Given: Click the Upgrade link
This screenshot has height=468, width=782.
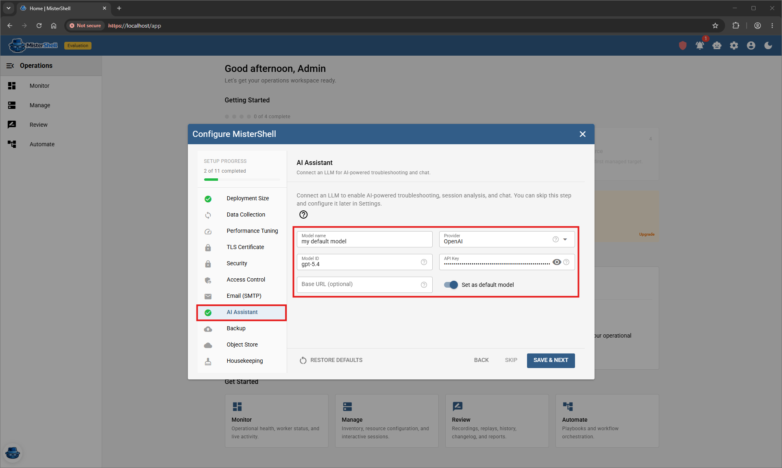Looking at the screenshot, I should point(647,234).
